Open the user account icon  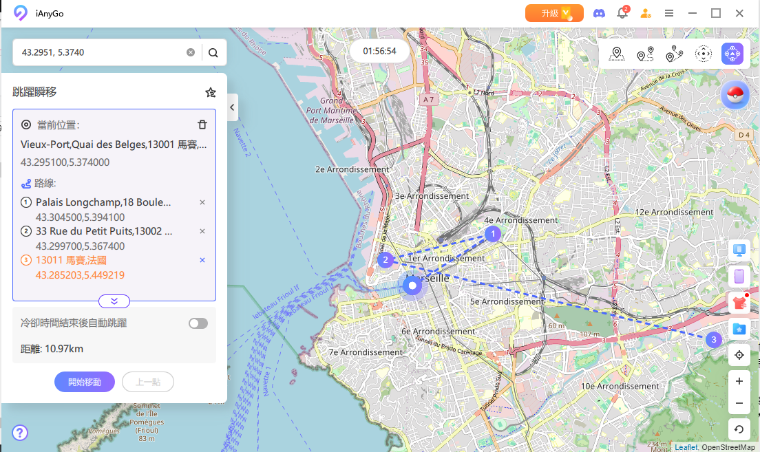(x=645, y=13)
